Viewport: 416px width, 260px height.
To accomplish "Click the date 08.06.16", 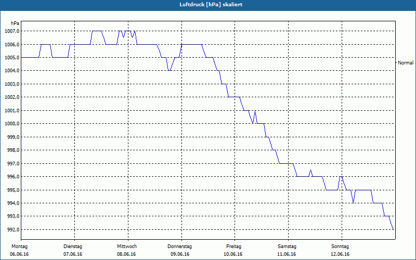I will tap(126, 254).
